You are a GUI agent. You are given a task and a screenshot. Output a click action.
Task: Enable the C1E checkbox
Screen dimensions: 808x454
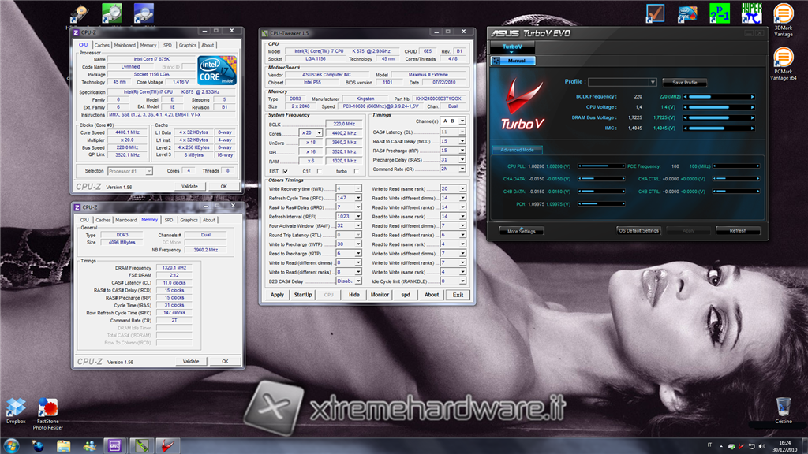tap(318, 171)
